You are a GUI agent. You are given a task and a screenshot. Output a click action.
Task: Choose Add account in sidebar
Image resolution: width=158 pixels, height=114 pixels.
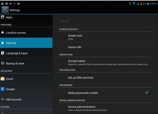[26, 99]
